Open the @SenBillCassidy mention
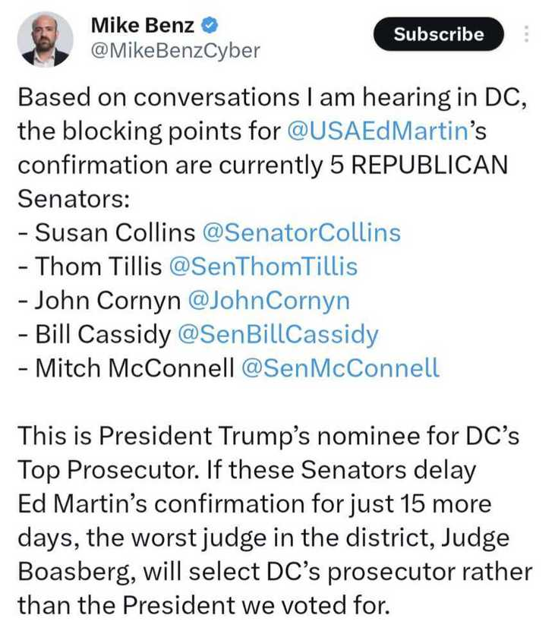 279,334
